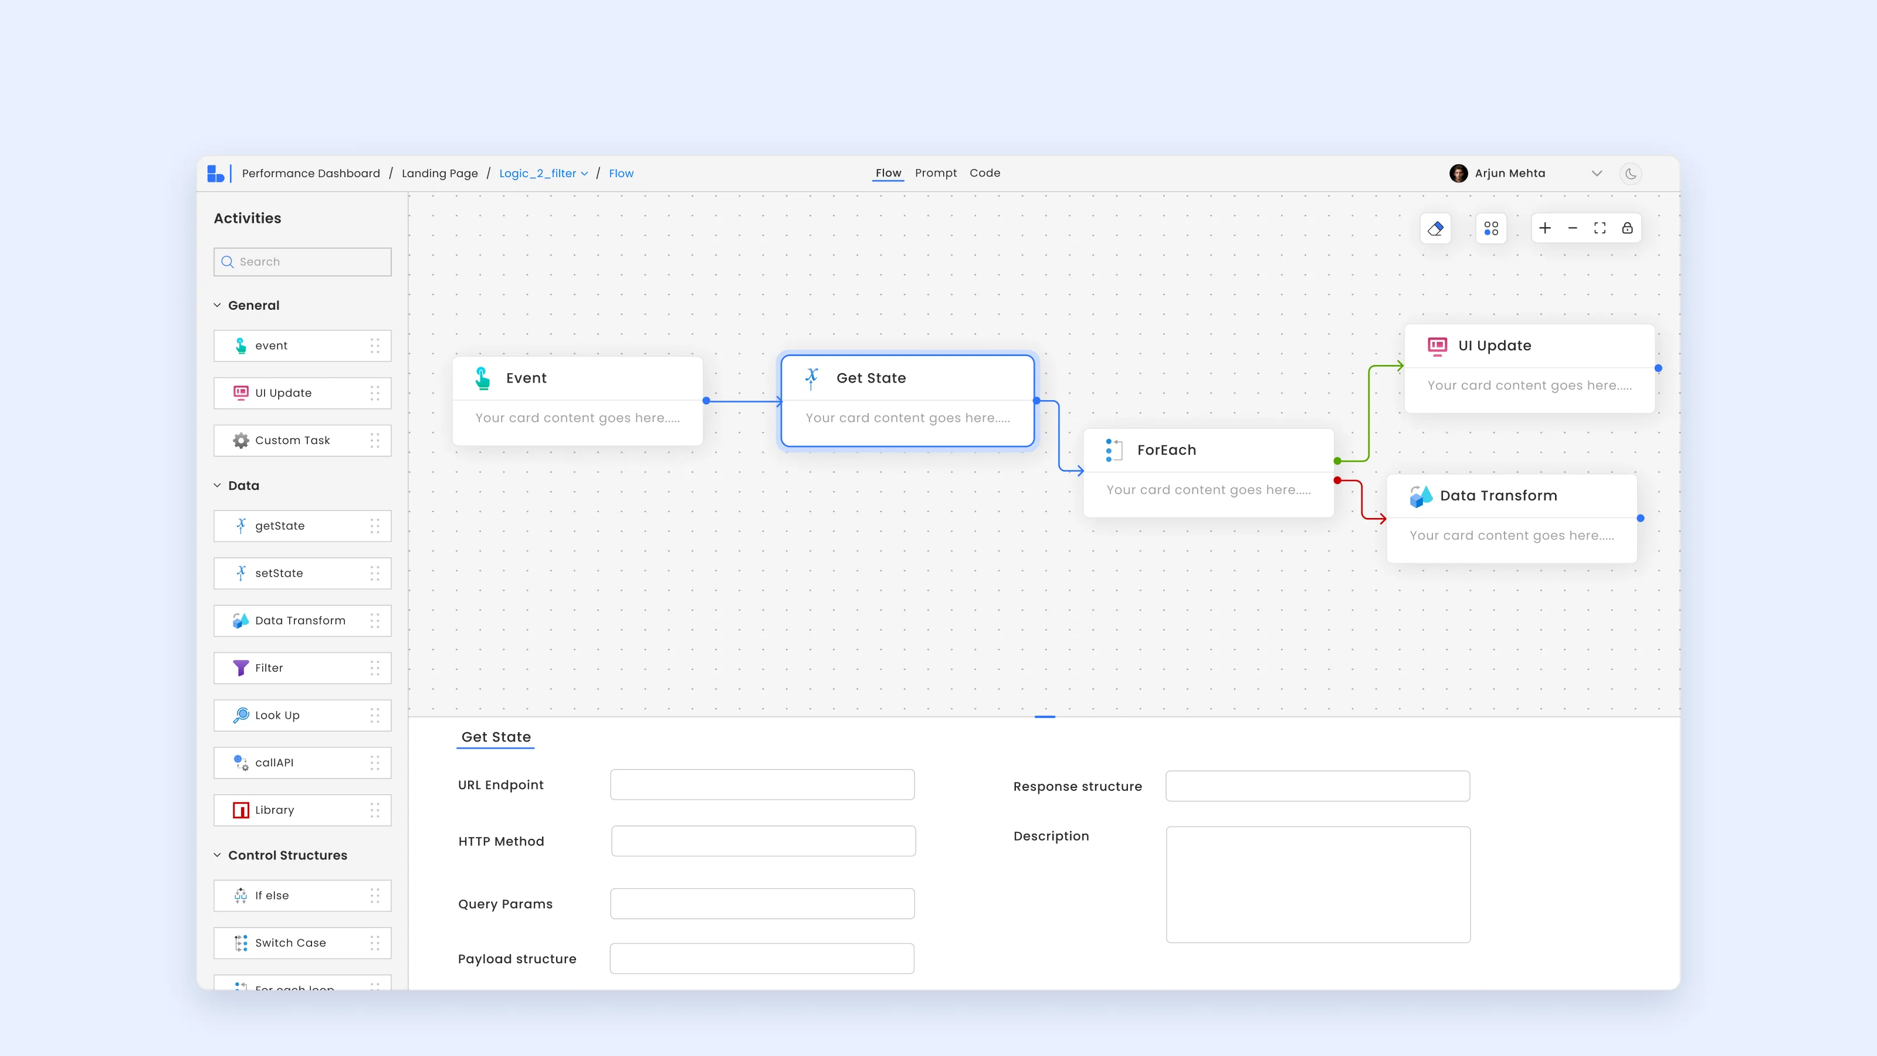This screenshot has height=1056, width=1877.
Task: Click the lock canvas icon
Action: tap(1627, 229)
